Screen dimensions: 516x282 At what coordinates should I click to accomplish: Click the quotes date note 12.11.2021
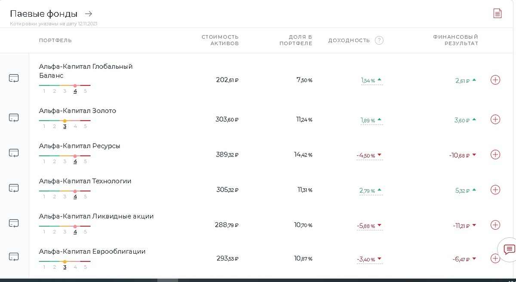(x=54, y=24)
